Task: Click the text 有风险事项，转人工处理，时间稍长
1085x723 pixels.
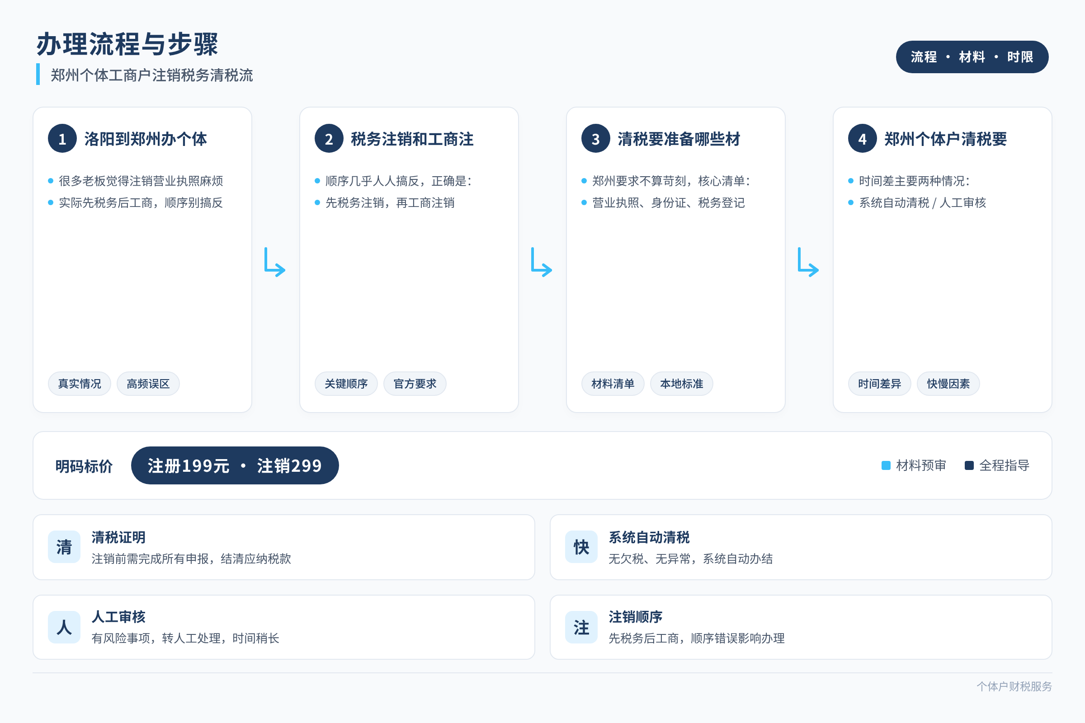Action: click(185, 638)
